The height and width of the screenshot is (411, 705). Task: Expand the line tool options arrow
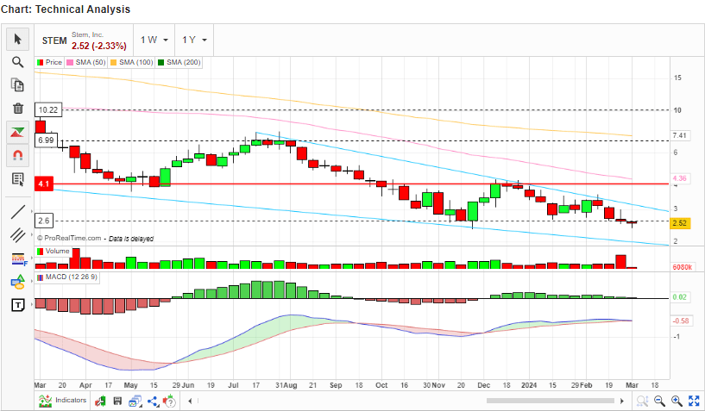point(31,210)
